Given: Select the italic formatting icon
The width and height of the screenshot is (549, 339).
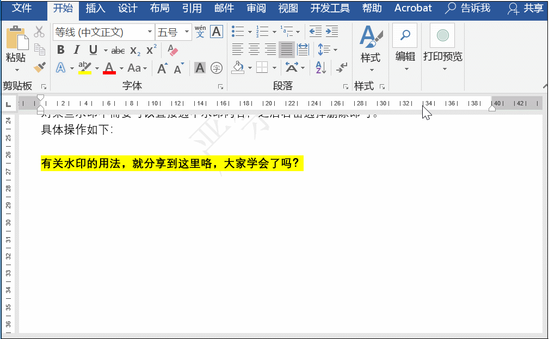Looking at the screenshot, I should click(x=76, y=50).
